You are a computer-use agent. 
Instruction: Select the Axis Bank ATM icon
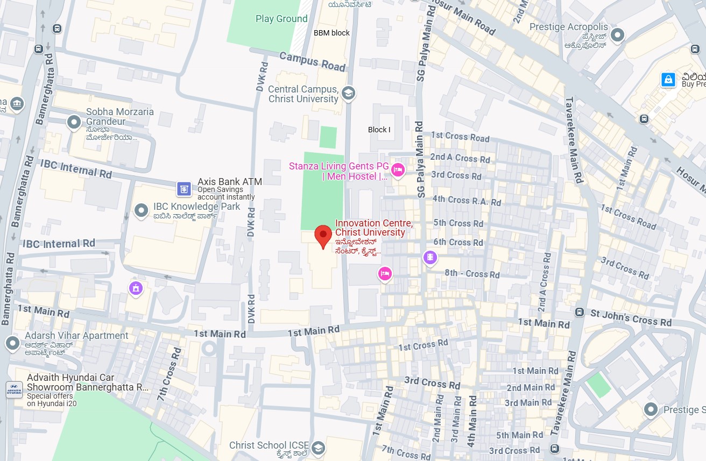click(x=184, y=189)
